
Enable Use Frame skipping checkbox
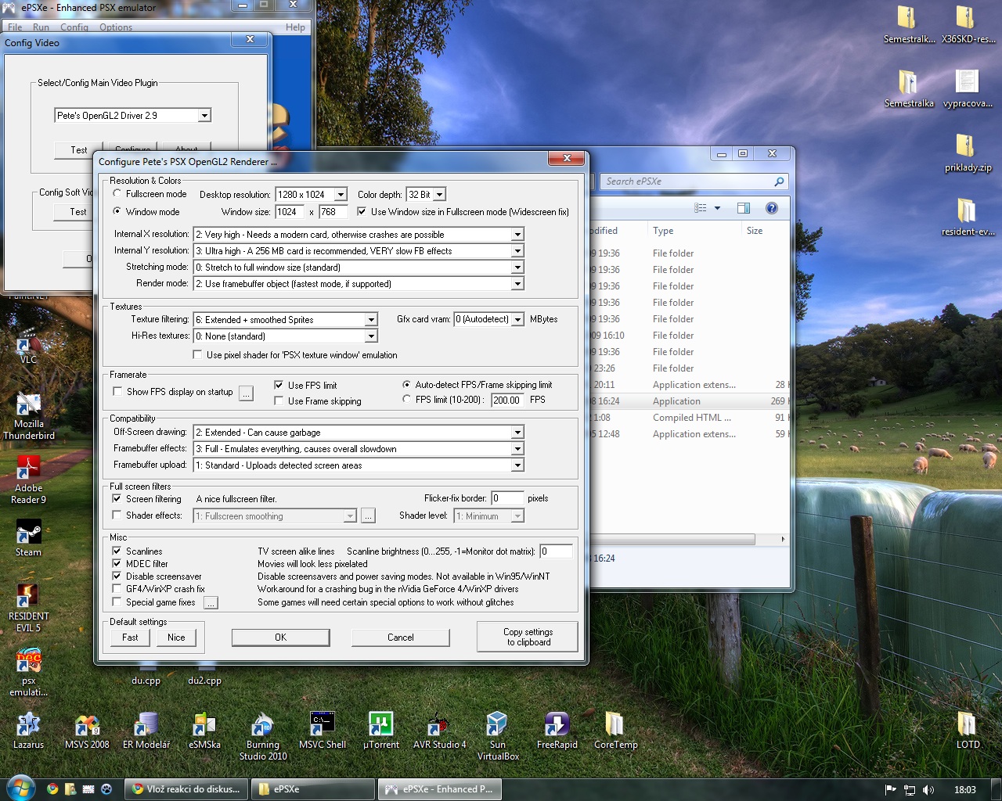coord(279,400)
